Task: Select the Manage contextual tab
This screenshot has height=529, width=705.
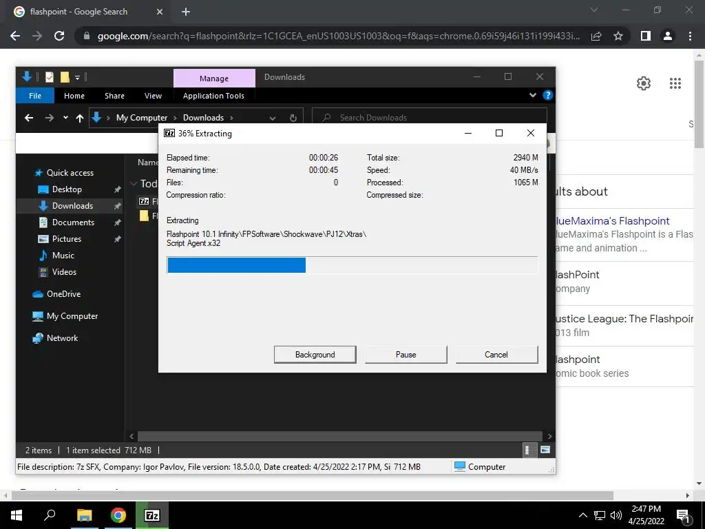Action: (x=214, y=79)
